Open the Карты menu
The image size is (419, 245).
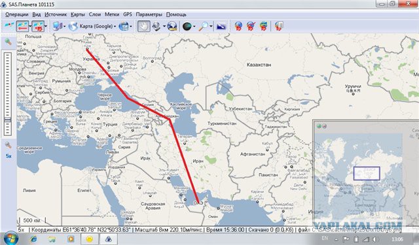77,14
